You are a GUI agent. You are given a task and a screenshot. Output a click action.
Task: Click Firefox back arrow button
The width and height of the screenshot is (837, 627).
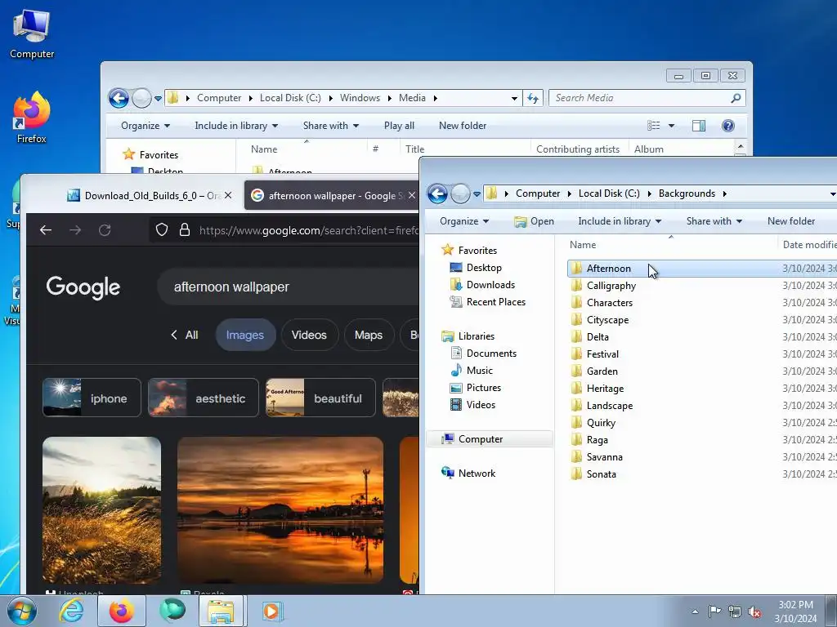tap(46, 229)
